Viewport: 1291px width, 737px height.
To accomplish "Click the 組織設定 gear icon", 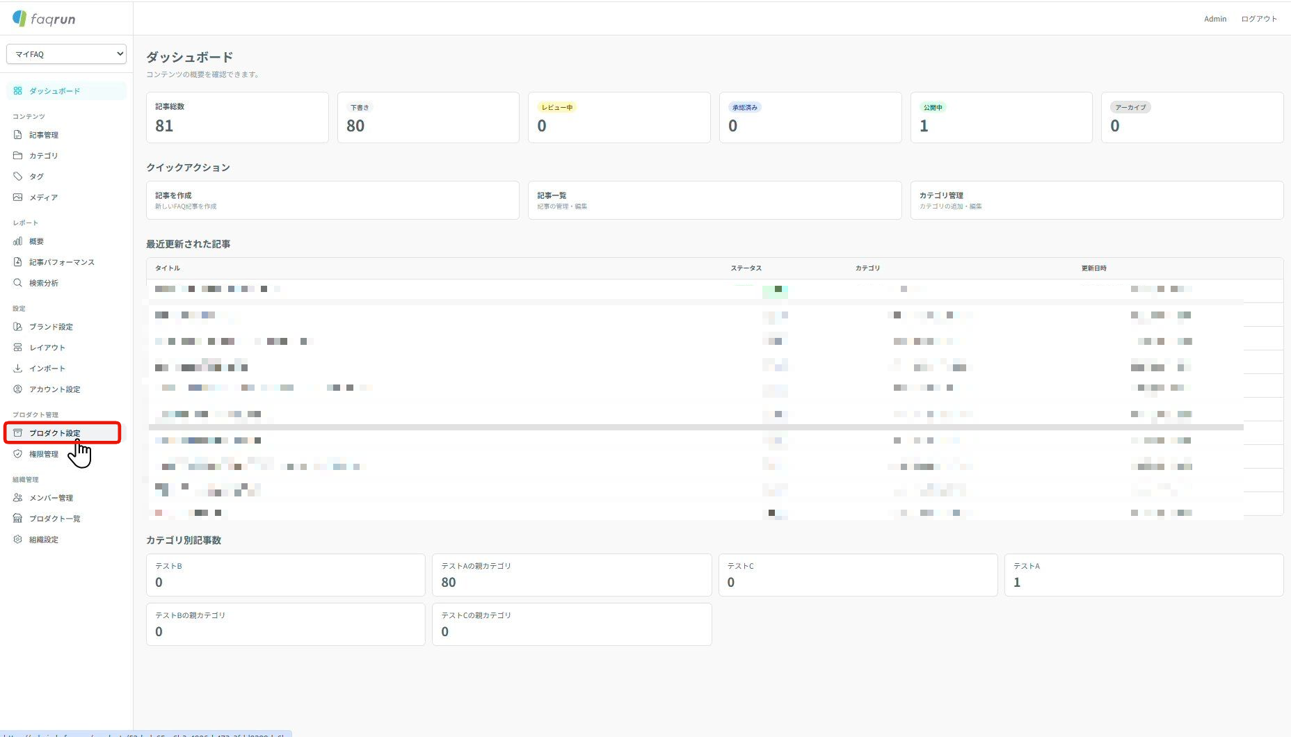I will click(x=18, y=540).
